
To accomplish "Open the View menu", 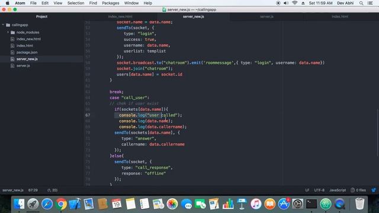I will [58, 3].
